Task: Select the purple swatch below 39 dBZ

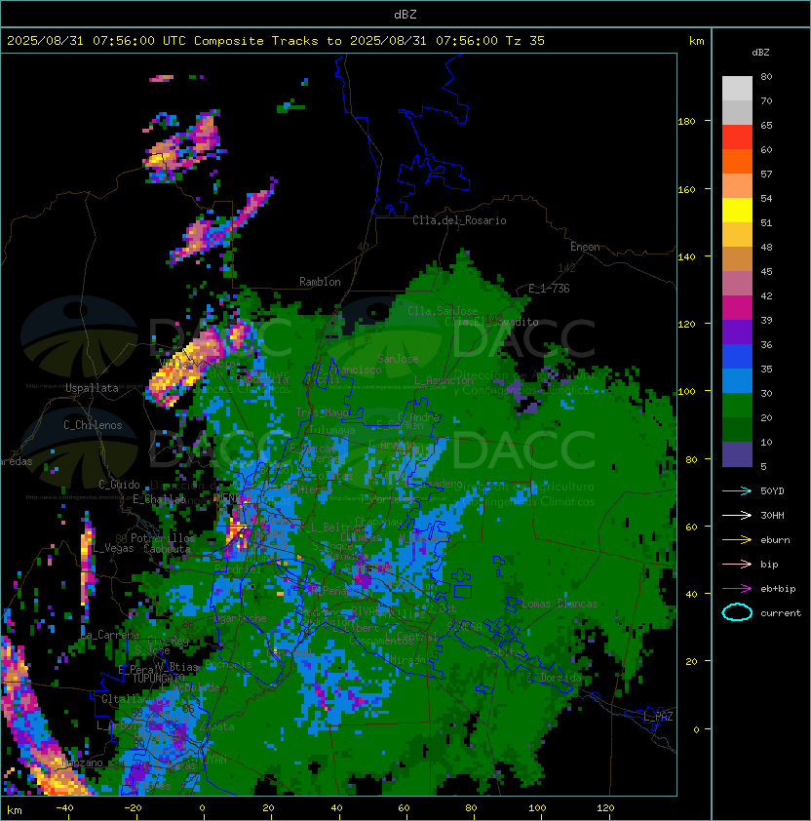Action: point(737,332)
